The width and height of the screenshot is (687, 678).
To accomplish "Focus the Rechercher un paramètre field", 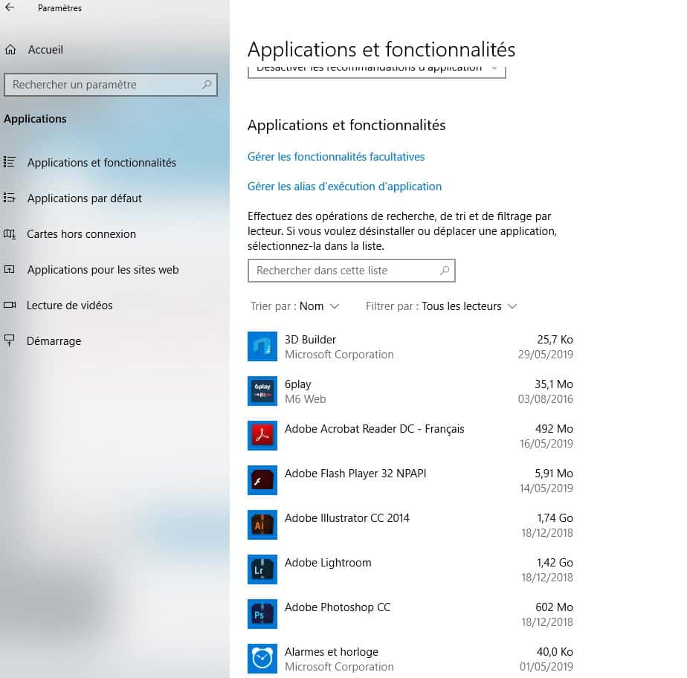I will click(x=111, y=85).
